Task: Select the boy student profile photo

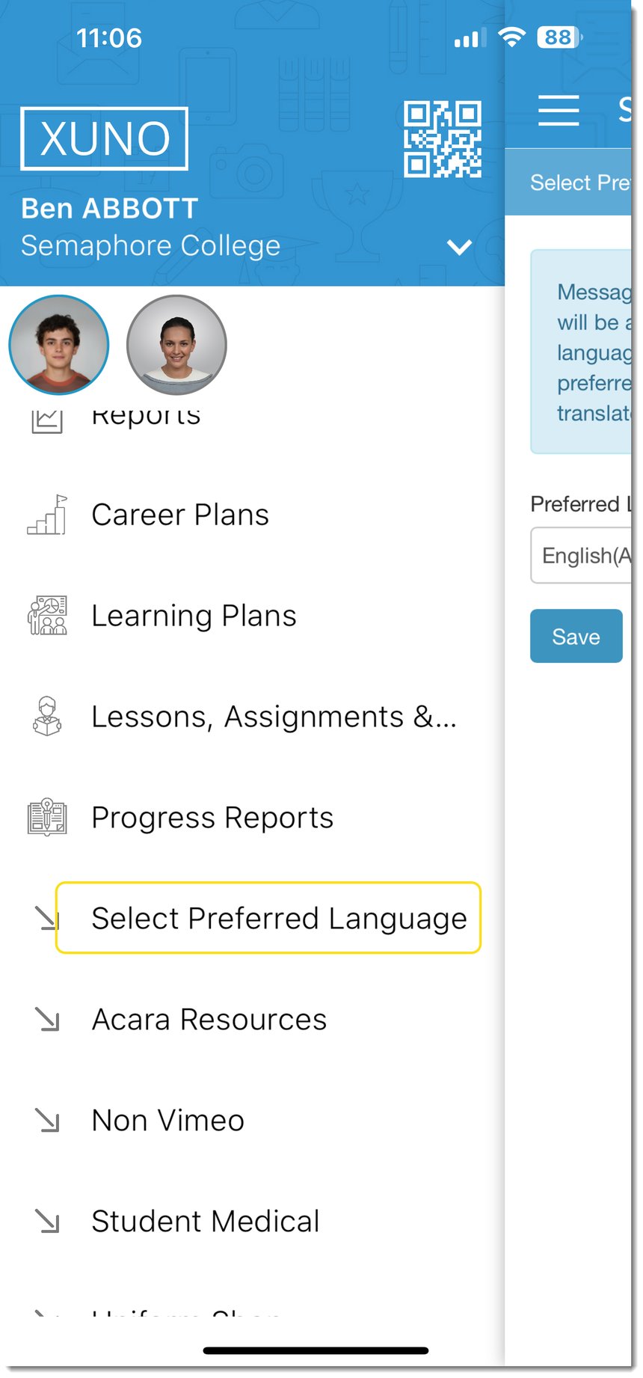Action: (x=59, y=345)
